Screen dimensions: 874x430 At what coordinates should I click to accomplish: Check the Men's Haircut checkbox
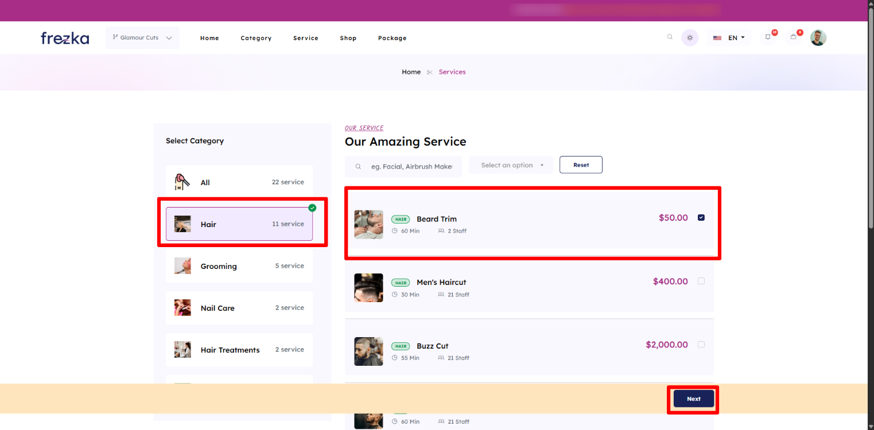701,281
